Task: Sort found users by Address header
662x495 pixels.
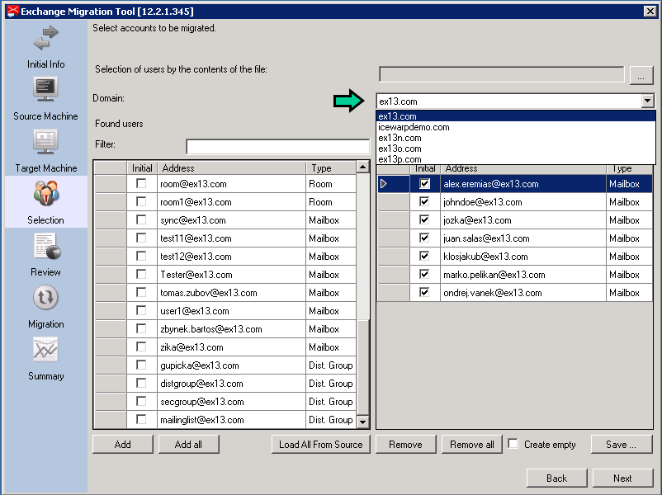Action: pyautogui.click(x=231, y=168)
